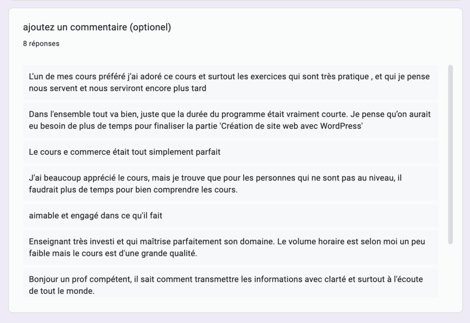The height and width of the screenshot is (323, 470).
Task: Select the response beginning 'J'ai beaucoup apprécié le cours'
Action: tap(230, 184)
